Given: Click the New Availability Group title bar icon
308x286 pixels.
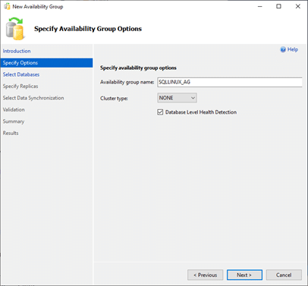Looking at the screenshot, I should (7, 6).
